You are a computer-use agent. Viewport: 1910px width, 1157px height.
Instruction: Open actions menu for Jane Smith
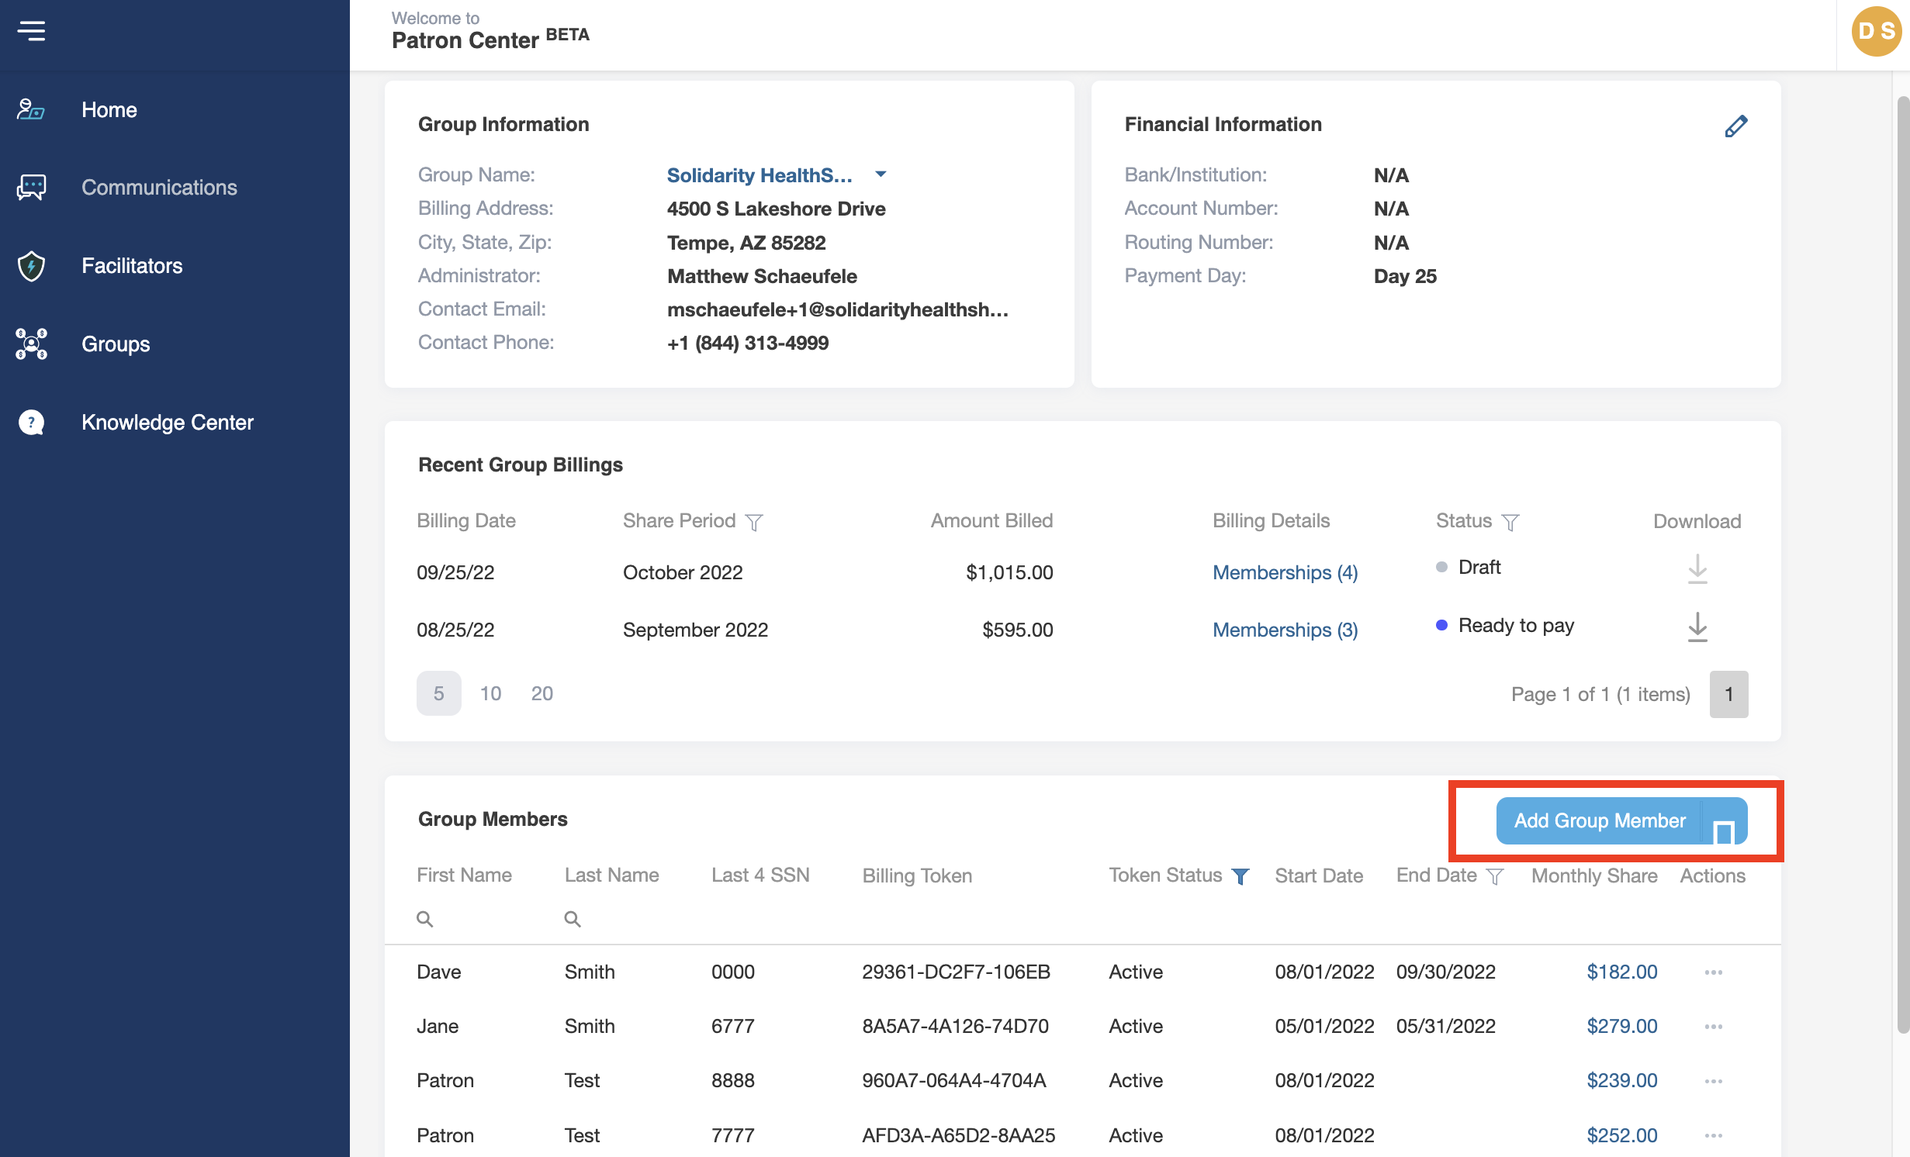coord(1713,1027)
